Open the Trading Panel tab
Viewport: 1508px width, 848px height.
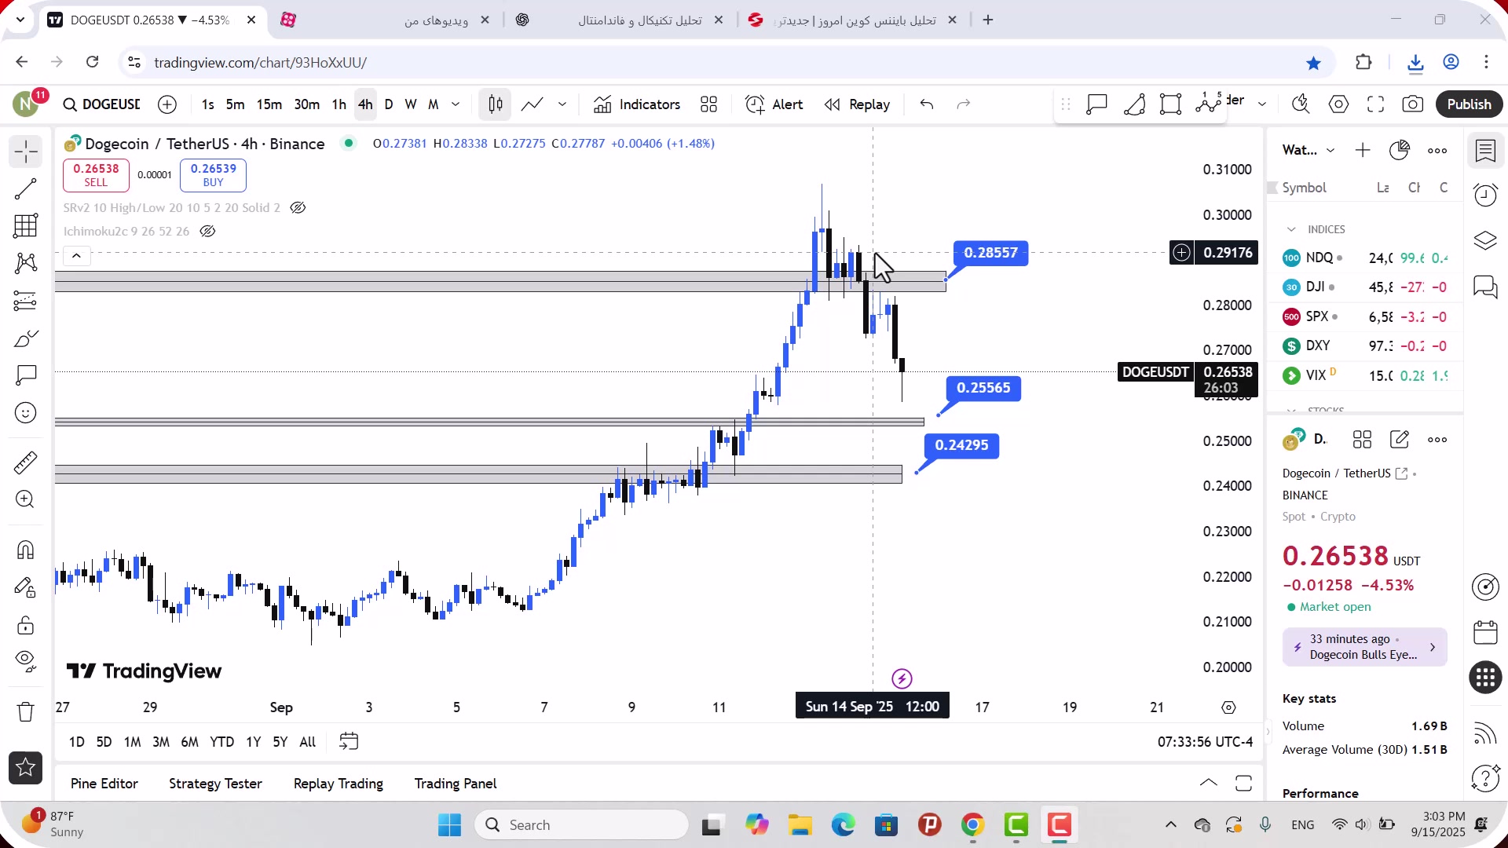click(x=456, y=784)
